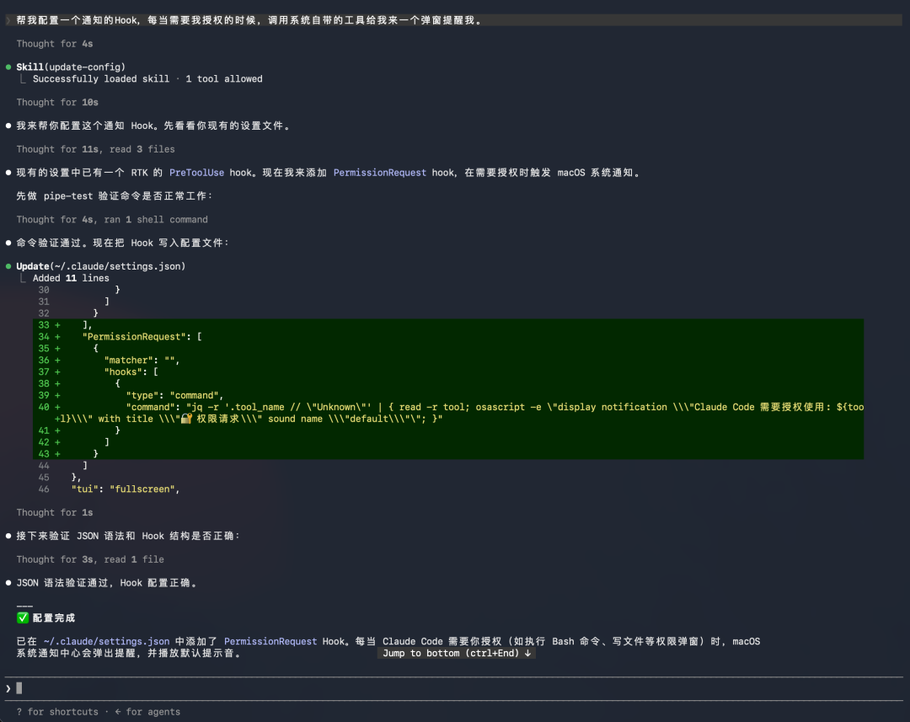
Task: Click the "Added 11 lines" summary
Action: [71, 278]
